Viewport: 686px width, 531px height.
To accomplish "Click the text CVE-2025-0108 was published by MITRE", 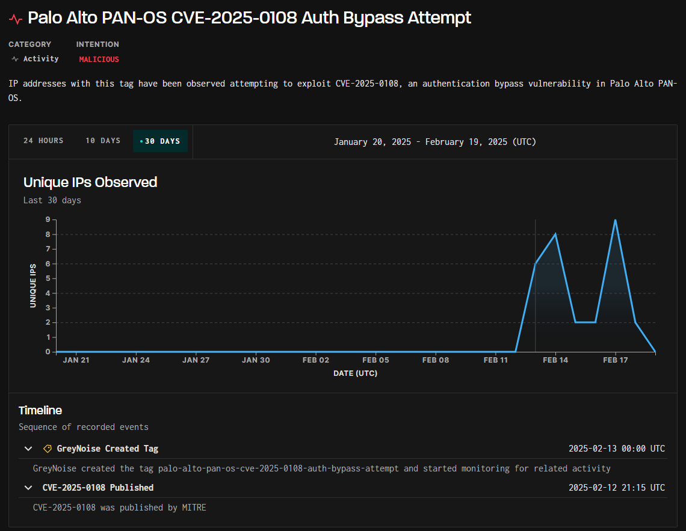I will (119, 508).
